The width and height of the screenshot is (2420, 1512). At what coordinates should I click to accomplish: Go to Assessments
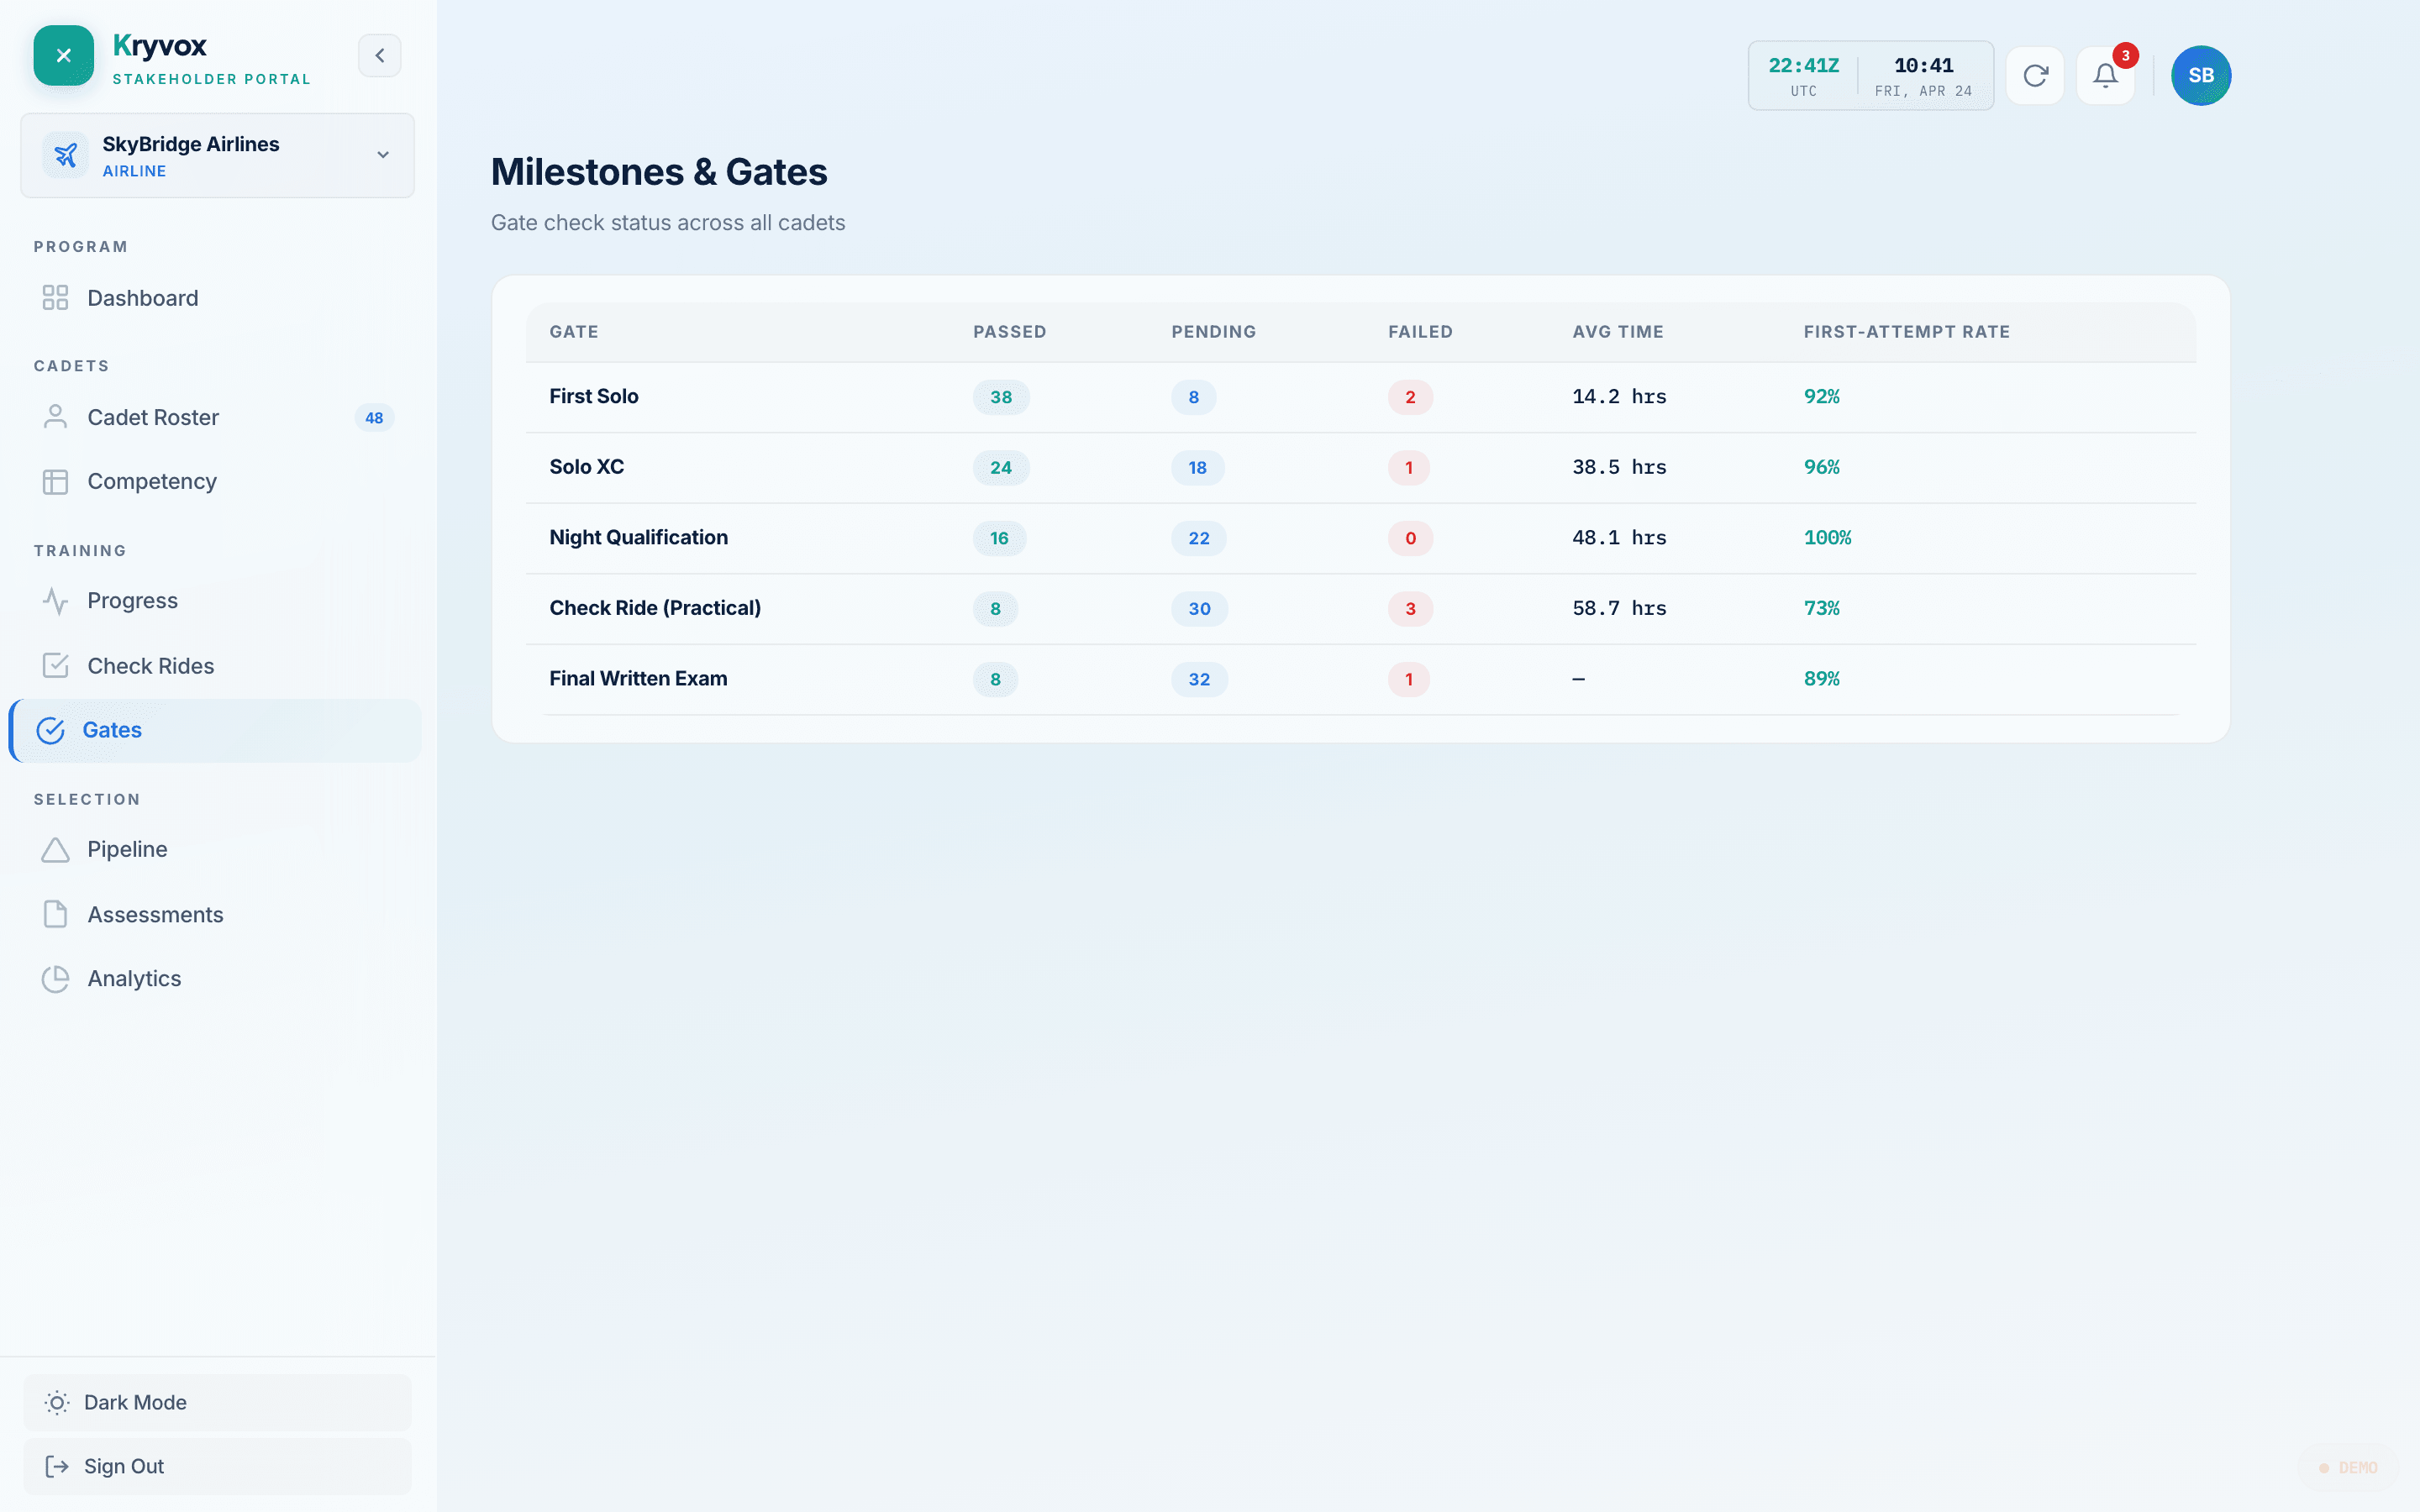pos(217,914)
